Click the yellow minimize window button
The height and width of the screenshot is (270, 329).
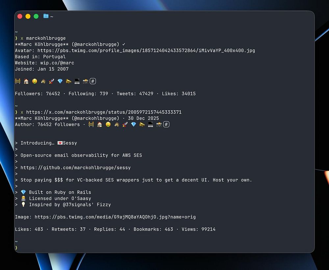tap(28, 16)
